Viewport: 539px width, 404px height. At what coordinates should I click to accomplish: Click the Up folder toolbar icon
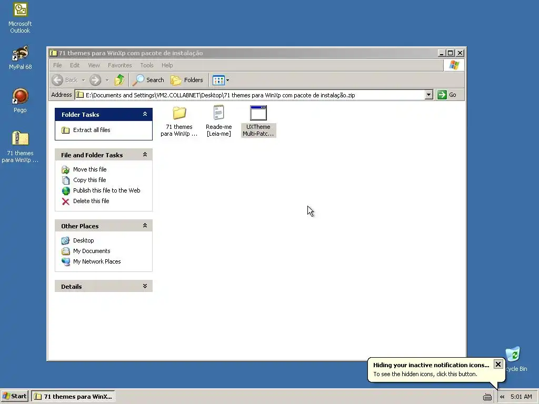[119, 80]
